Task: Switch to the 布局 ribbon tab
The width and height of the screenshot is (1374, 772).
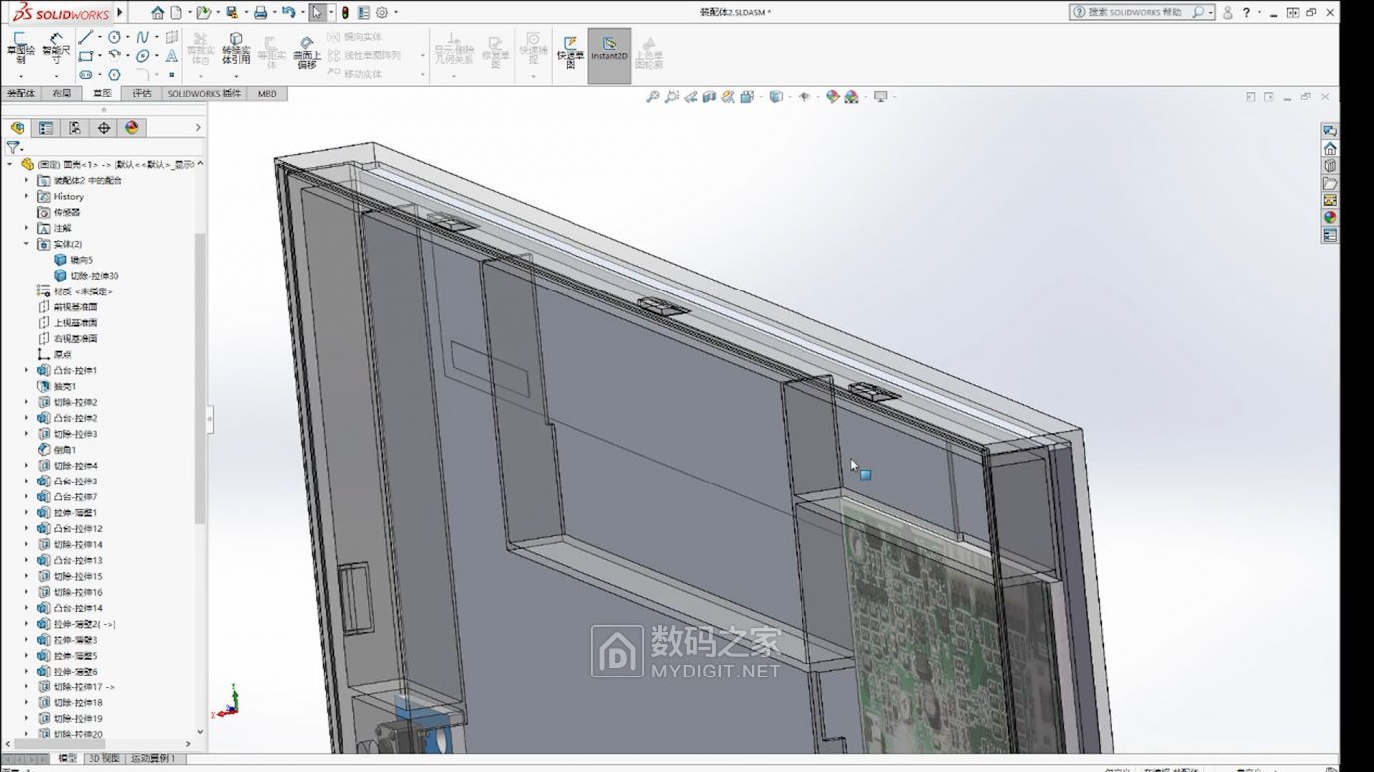Action: click(x=62, y=94)
